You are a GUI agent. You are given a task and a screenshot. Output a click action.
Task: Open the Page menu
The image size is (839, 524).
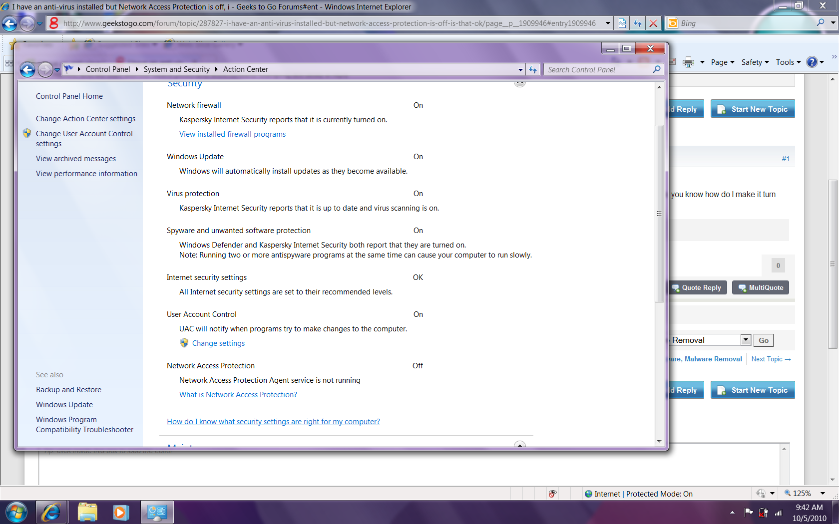coord(723,62)
